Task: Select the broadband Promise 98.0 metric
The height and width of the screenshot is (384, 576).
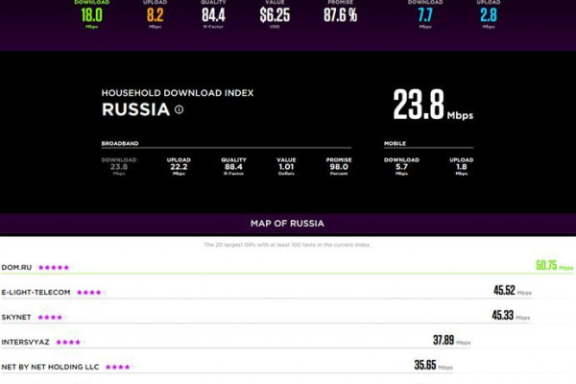Action: pos(338,166)
